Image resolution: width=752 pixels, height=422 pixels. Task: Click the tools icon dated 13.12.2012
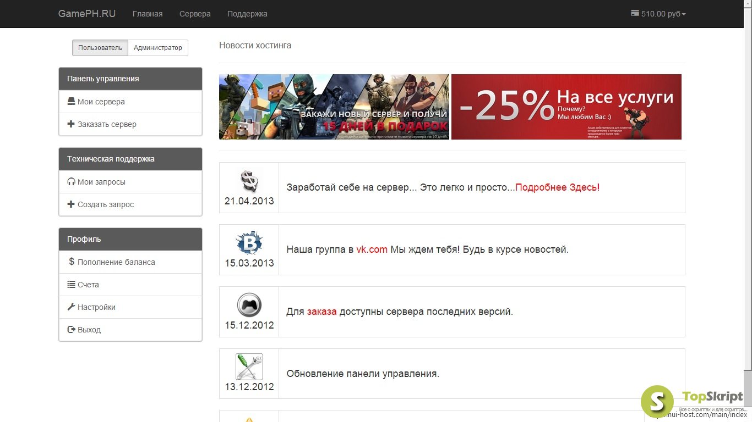[x=249, y=367]
